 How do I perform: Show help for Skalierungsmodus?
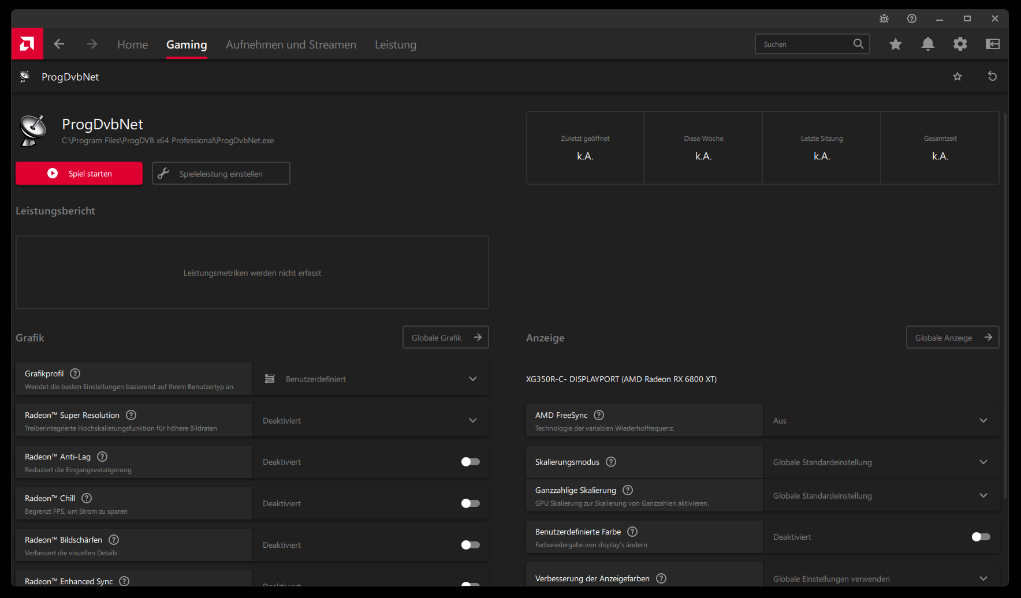click(x=611, y=462)
